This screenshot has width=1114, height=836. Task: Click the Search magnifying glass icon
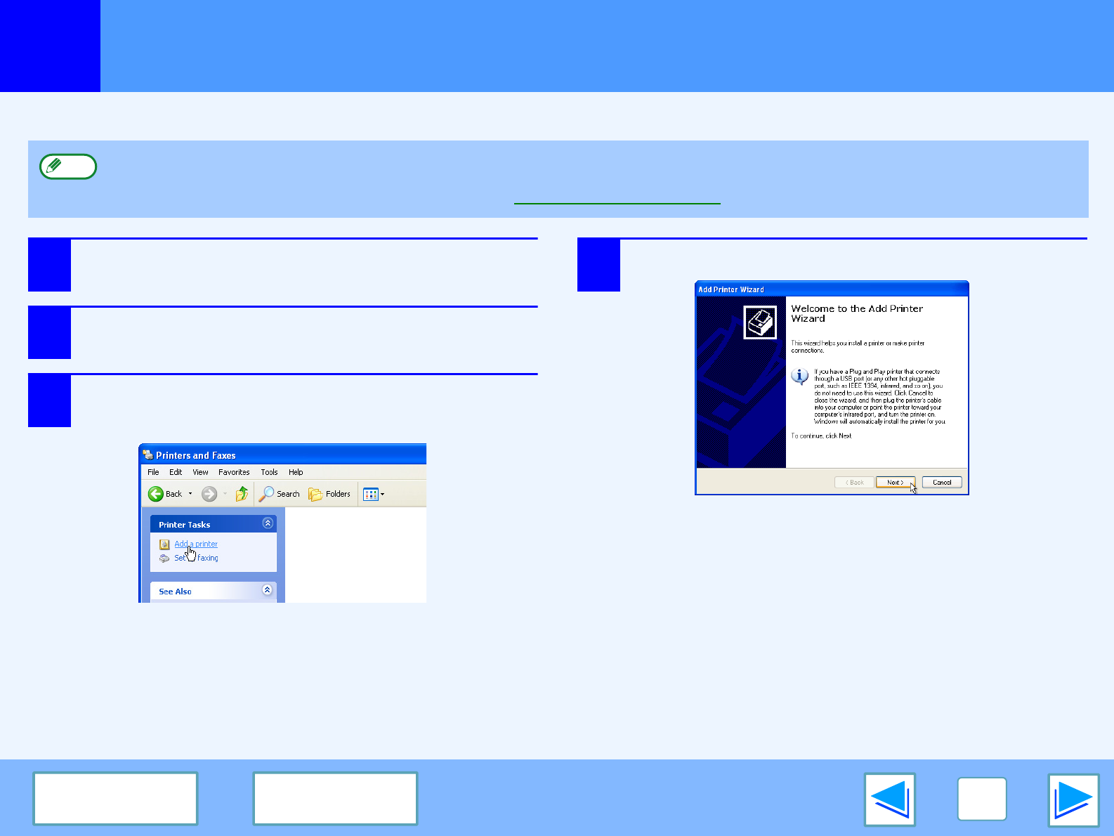266,494
